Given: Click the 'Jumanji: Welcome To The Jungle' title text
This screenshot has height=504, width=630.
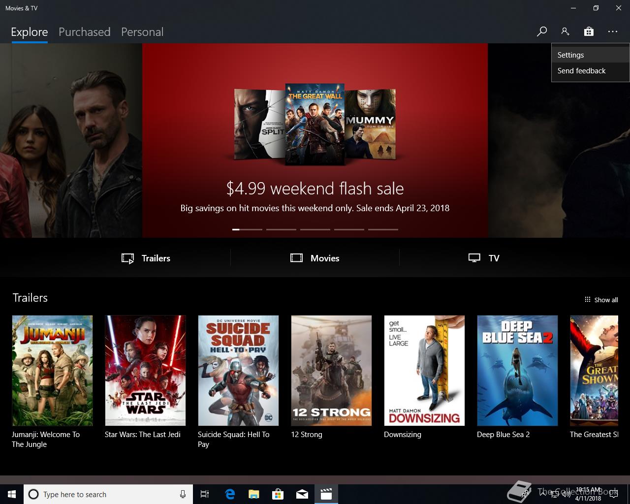Looking at the screenshot, I should (x=46, y=439).
